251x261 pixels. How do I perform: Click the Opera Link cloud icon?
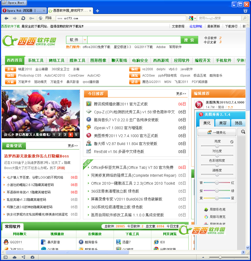coord(15,257)
